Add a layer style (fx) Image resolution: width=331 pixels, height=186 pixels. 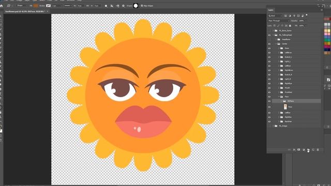(294, 150)
